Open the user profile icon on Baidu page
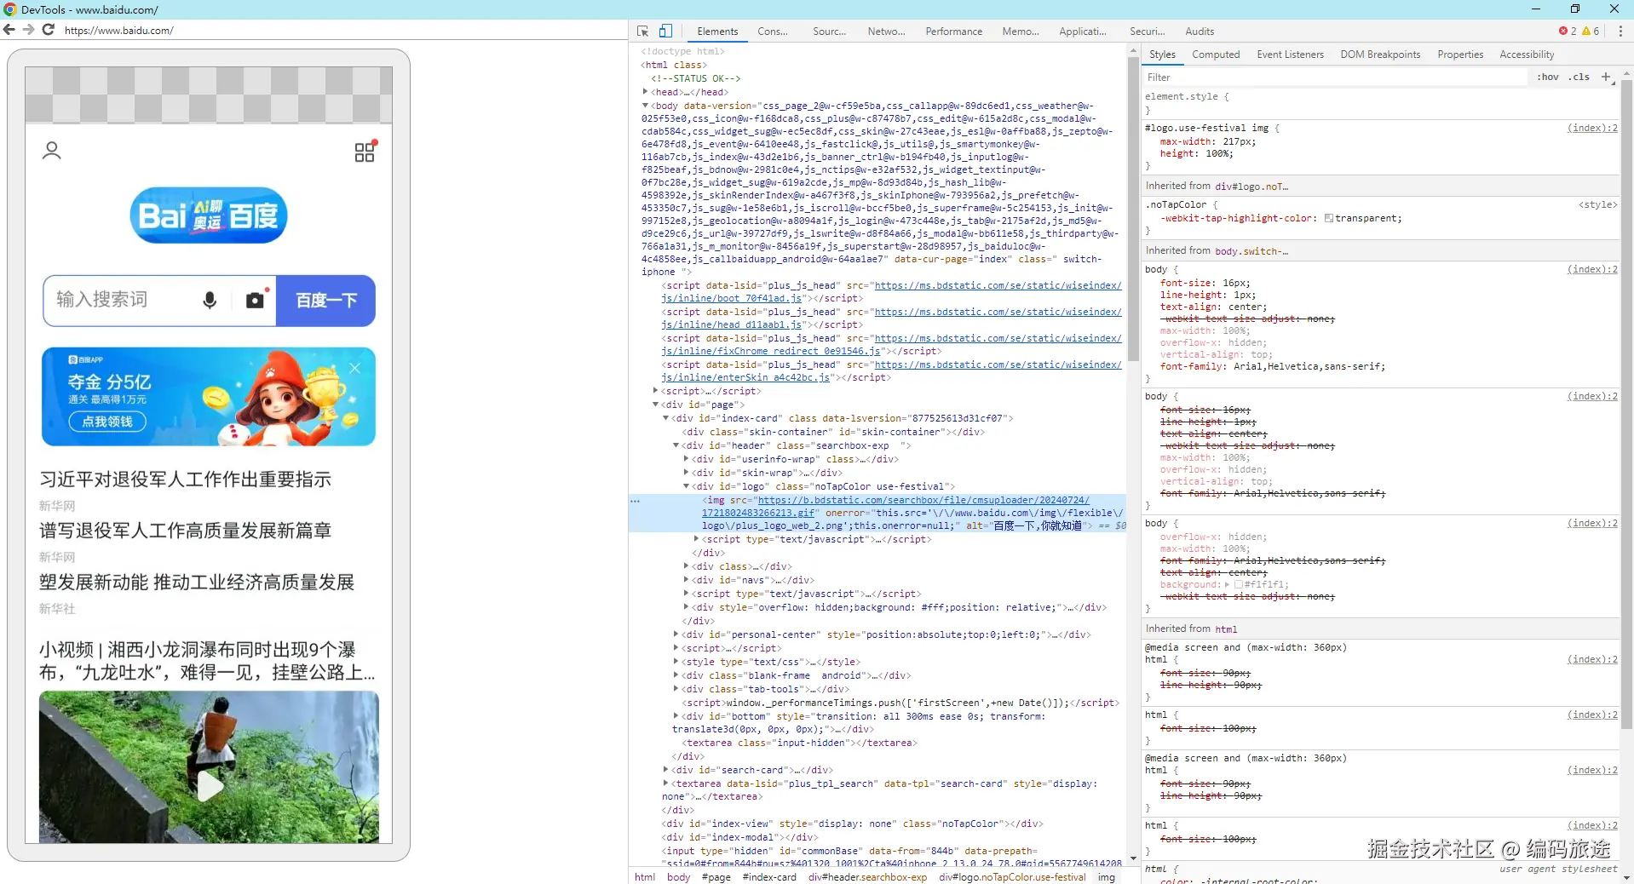Screen dimensions: 1634x884 (x=52, y=152)
